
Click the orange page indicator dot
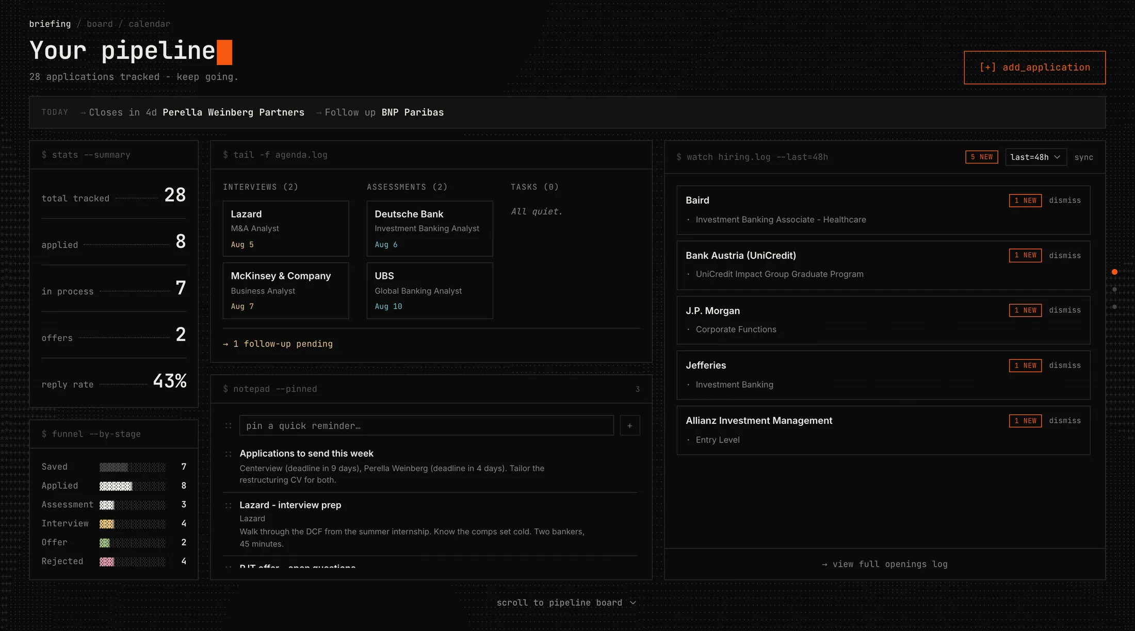tap(1114, 272)
